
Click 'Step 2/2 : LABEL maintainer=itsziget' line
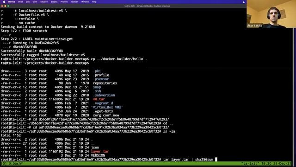coord(37,39)
